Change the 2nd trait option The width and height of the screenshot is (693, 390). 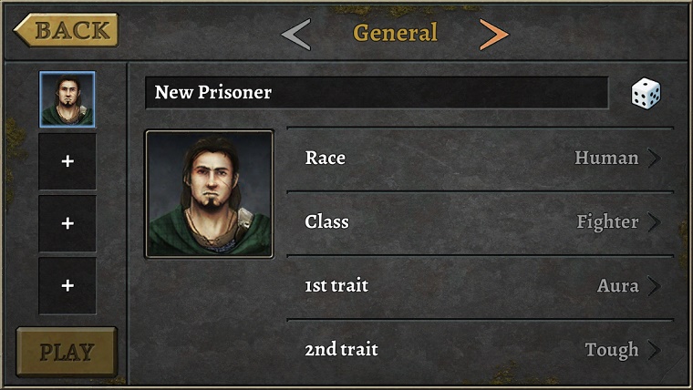480,350
